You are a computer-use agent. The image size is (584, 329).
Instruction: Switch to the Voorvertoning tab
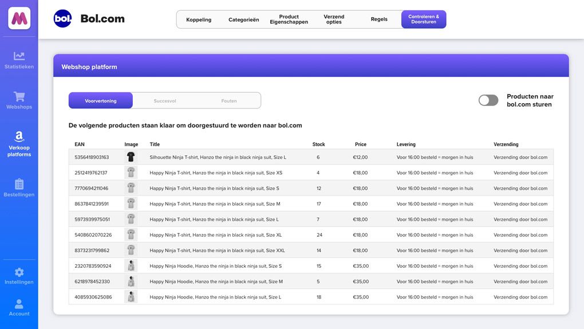click(x=101, y=101)
